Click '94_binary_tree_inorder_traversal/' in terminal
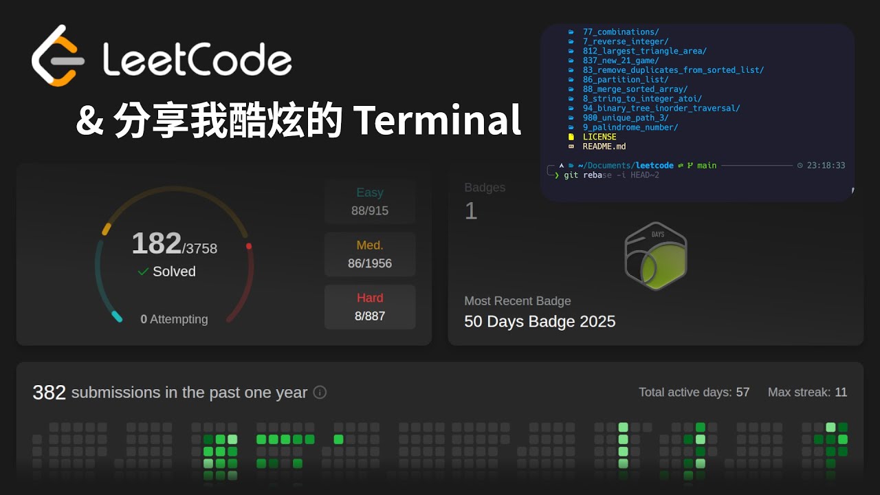 [661, 109]
